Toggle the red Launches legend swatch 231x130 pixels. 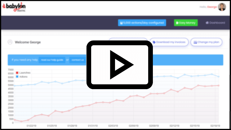click(x=17, y=73)
